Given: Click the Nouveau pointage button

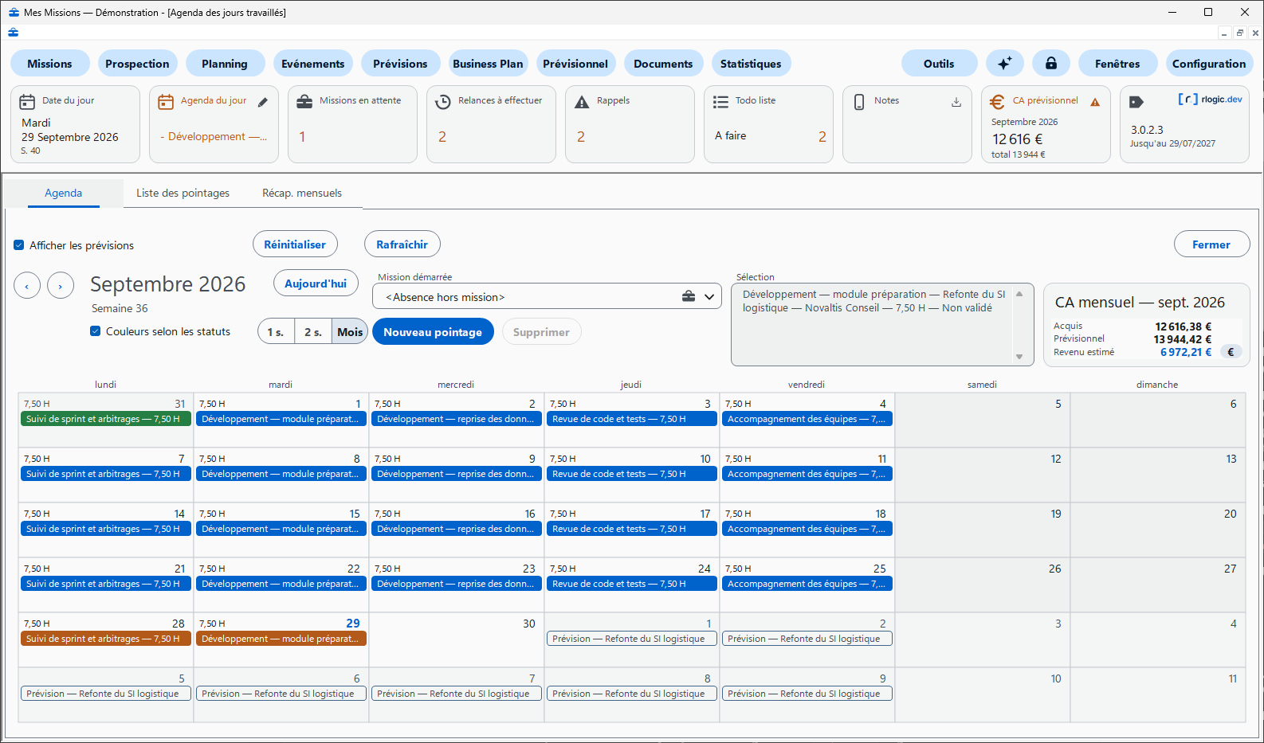Looking at the screenshot, I should pyautogui.click(x=433, y=332).
